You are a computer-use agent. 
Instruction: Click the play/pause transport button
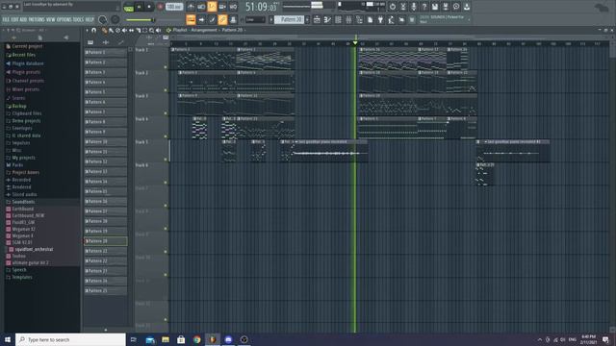click(139, 7)
